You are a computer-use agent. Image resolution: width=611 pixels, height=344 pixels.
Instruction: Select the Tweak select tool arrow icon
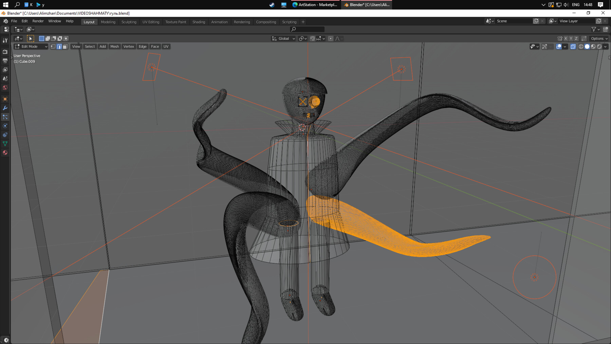click(31, 39)
